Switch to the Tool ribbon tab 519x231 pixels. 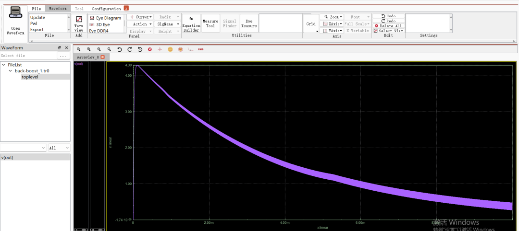[79, 9]
